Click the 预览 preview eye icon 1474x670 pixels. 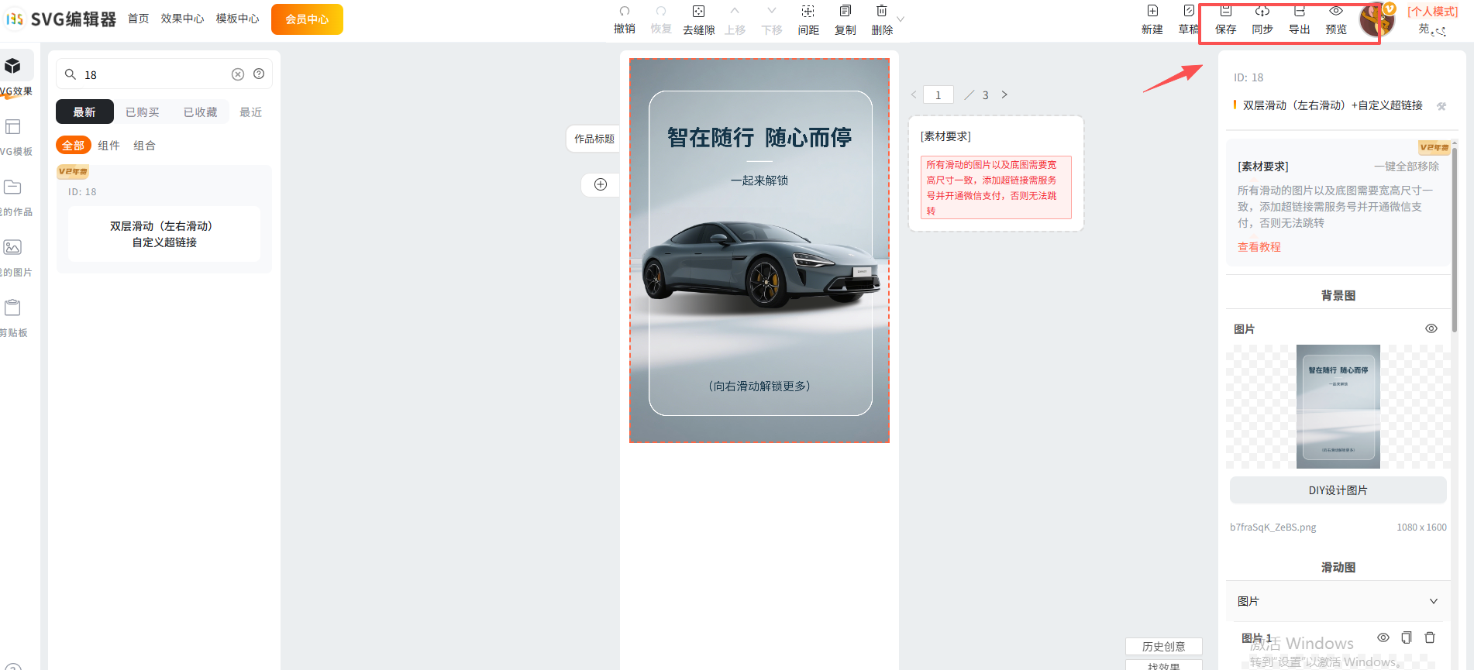point(1335,12)
